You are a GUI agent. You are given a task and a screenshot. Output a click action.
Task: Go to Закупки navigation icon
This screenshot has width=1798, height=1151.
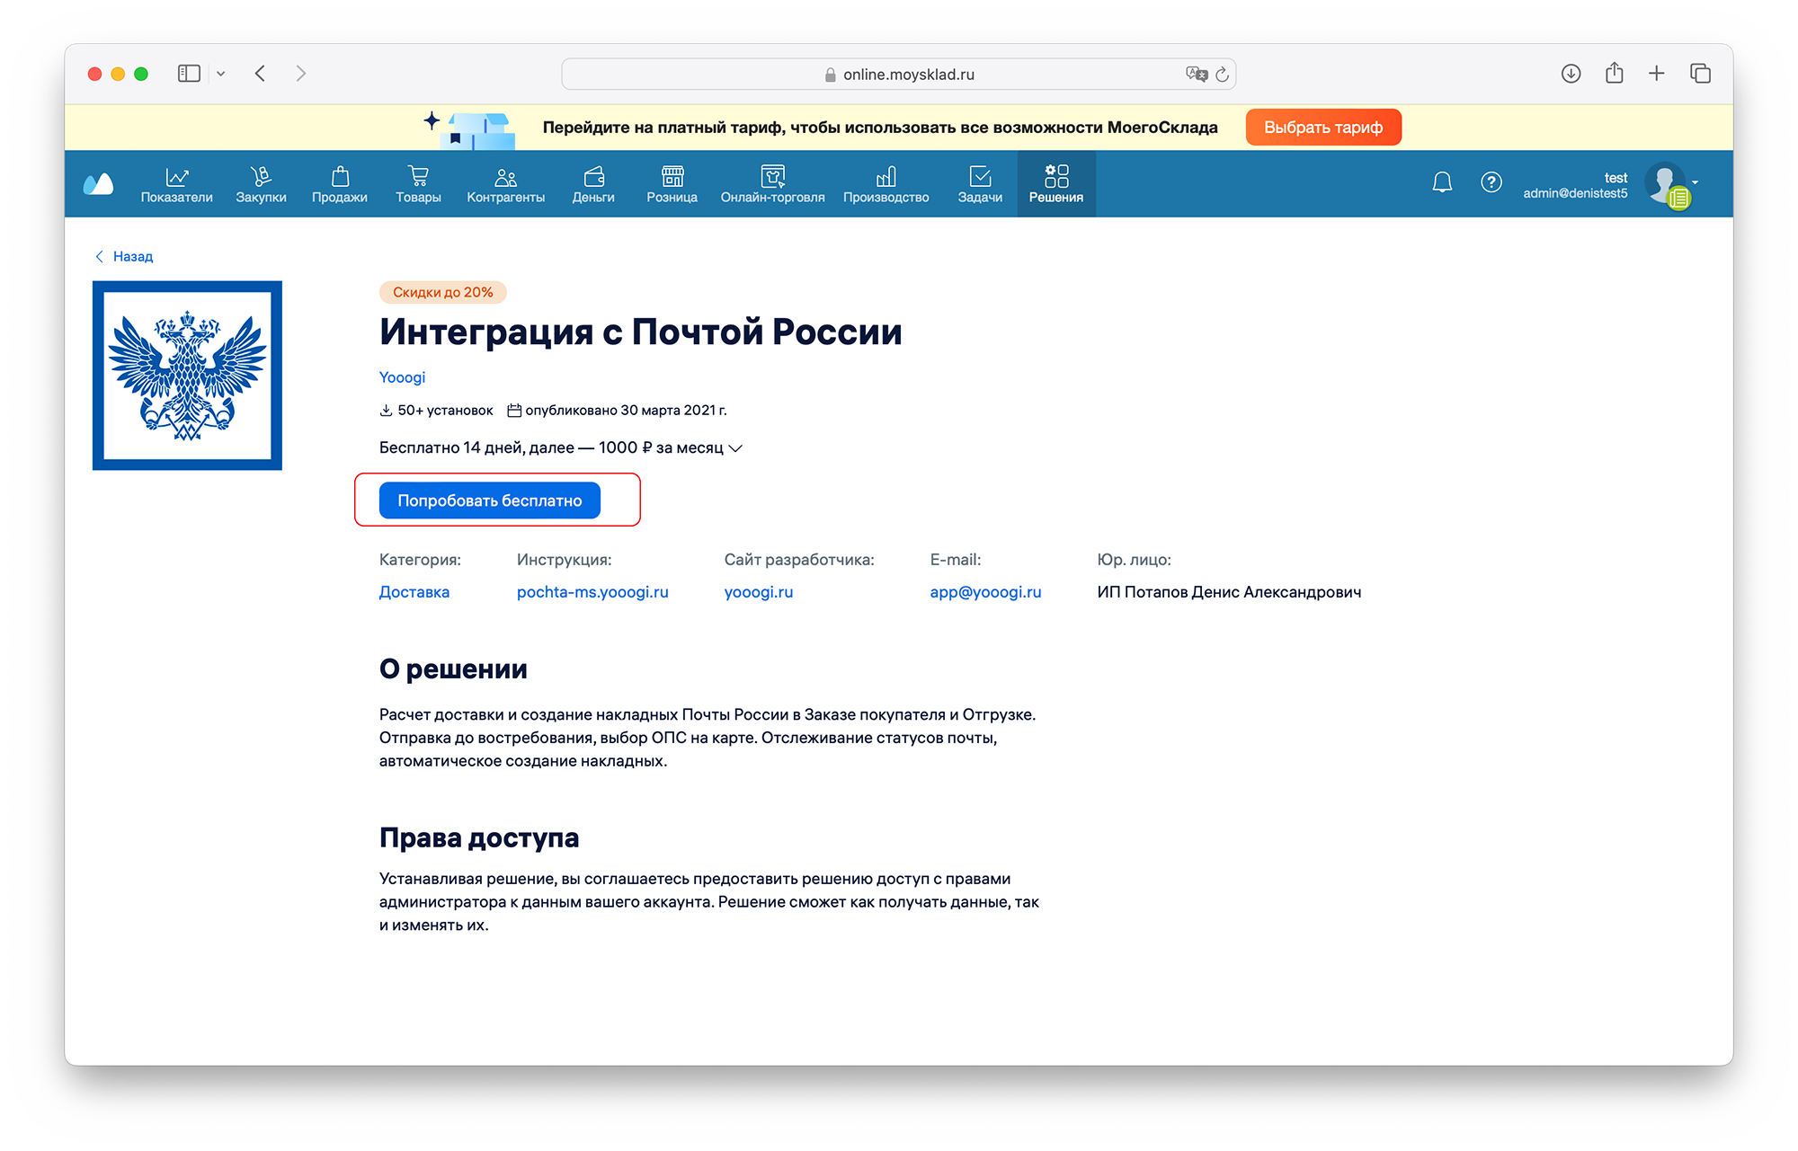pos(261,184)
